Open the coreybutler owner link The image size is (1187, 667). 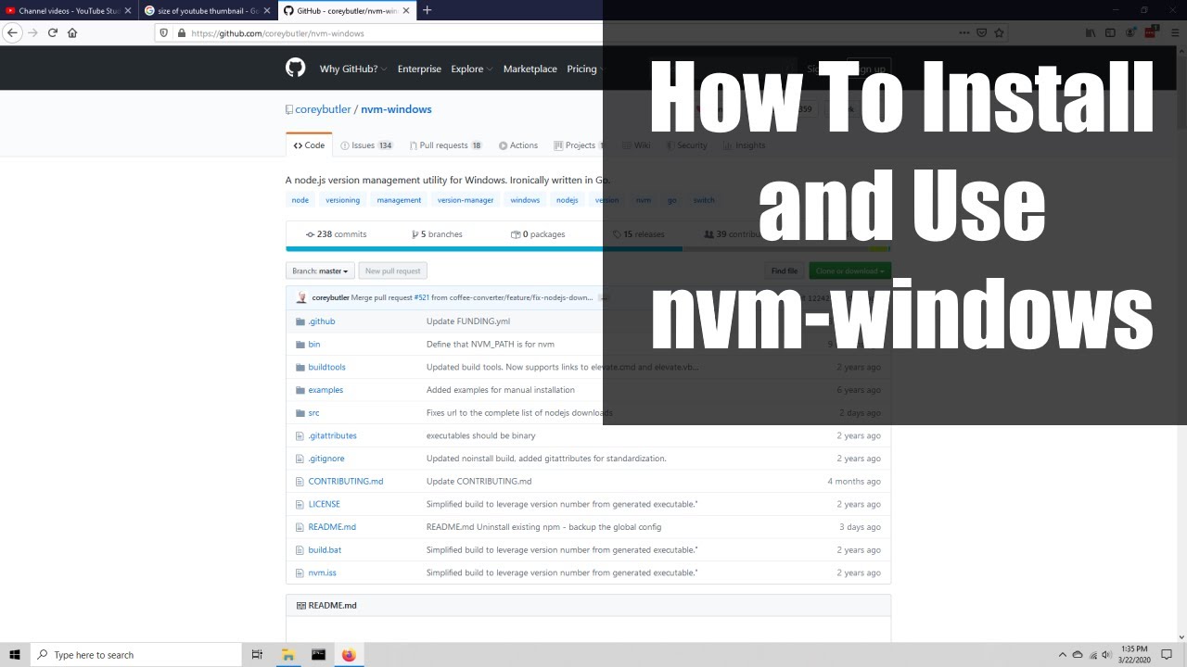[323, 109]
